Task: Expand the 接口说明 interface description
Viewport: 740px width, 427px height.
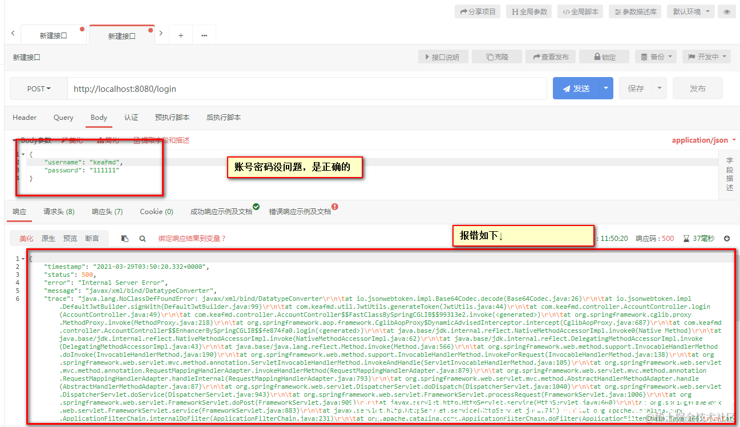Action: [443, 57]
